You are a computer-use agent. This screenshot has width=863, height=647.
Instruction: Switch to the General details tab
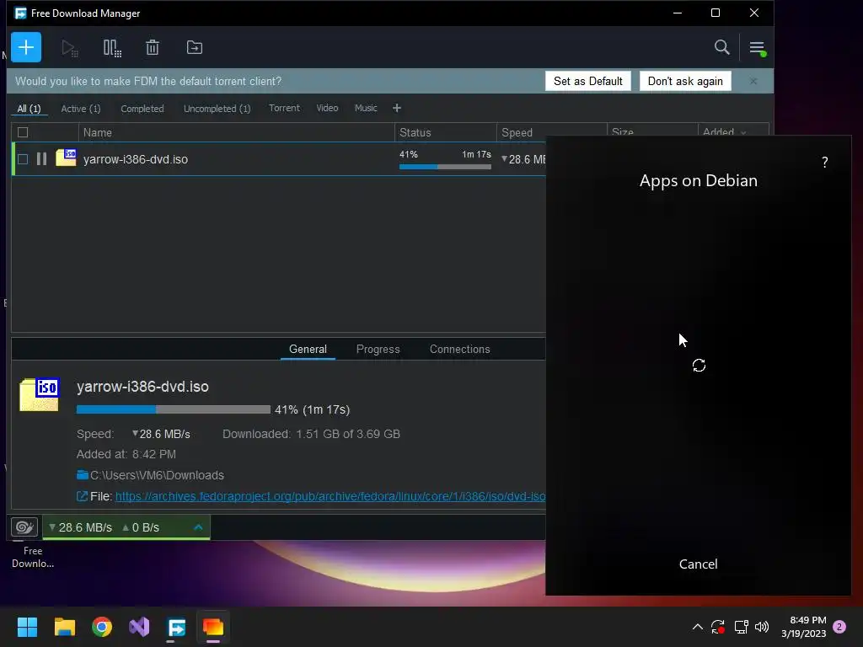coord(308,349)
